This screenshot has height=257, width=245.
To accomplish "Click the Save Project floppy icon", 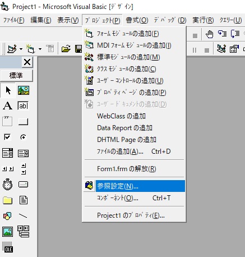I will click(x=78, y=49).
